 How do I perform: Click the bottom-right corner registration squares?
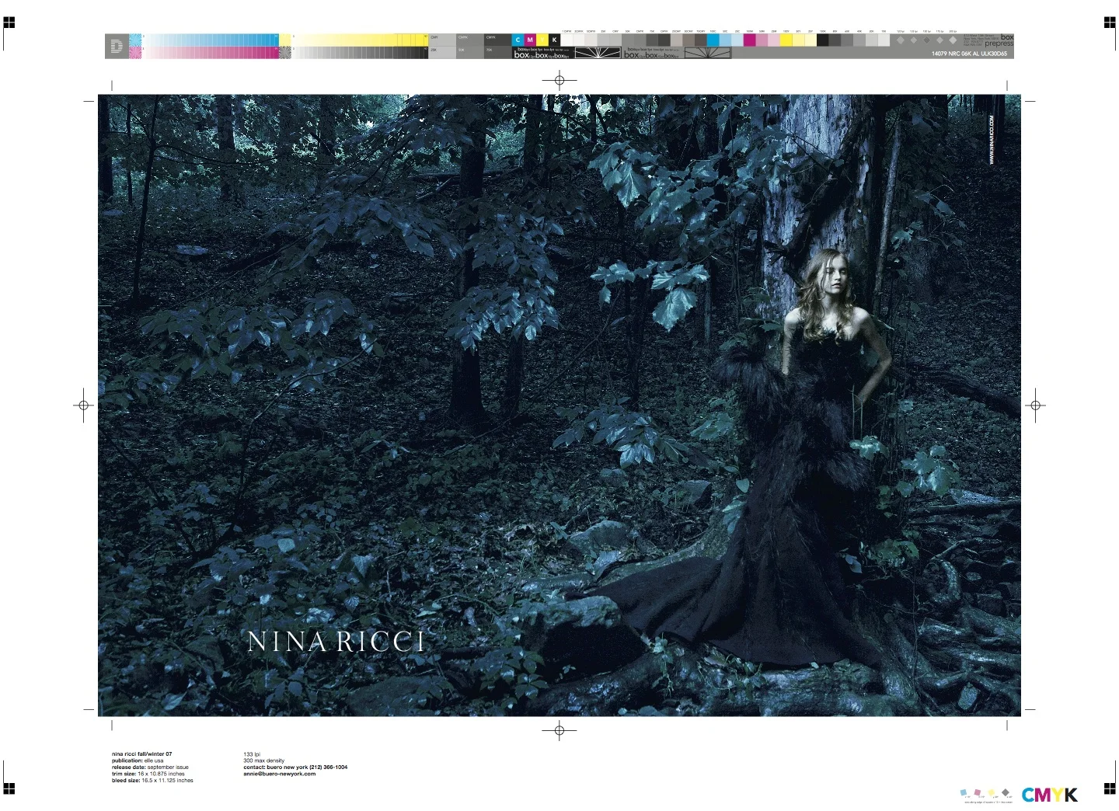[1110, 788]
